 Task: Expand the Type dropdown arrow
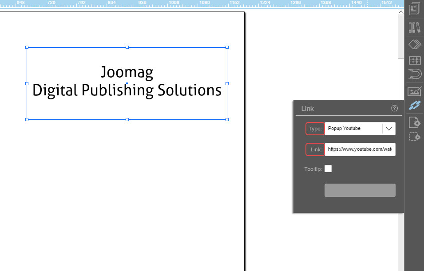(388, 129)
